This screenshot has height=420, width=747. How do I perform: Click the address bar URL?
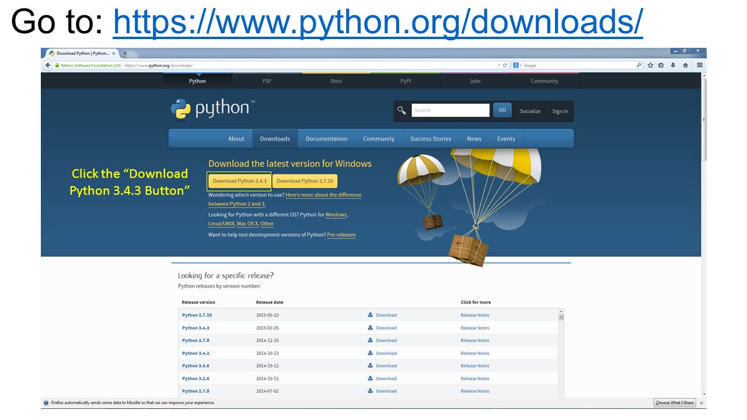tap(158, 65)
